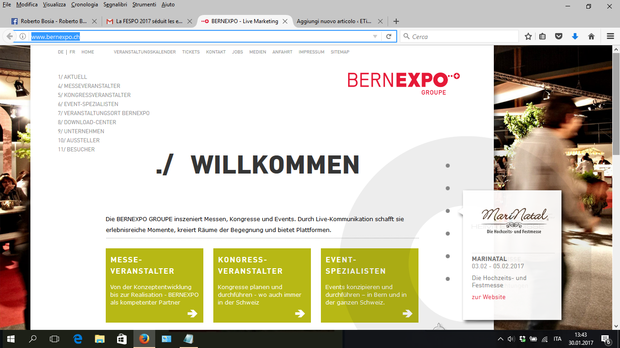The width and height of the screenshot is (620, 348).
Task: Open the Tickets link
Action: pos(191,52)
